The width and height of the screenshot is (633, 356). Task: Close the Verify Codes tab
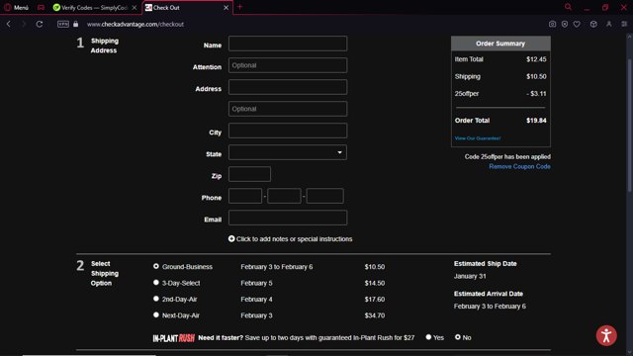pos(135,8)
